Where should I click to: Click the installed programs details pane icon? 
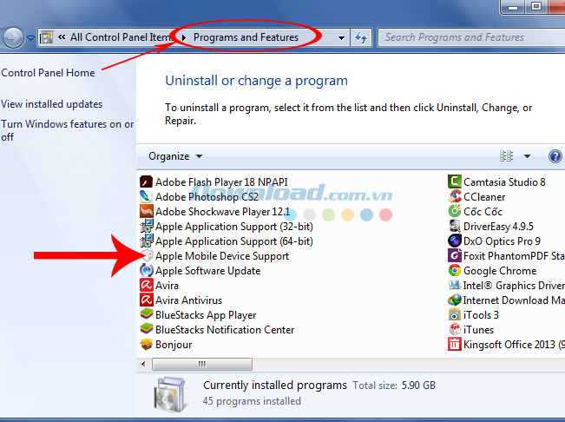(170, 394)
